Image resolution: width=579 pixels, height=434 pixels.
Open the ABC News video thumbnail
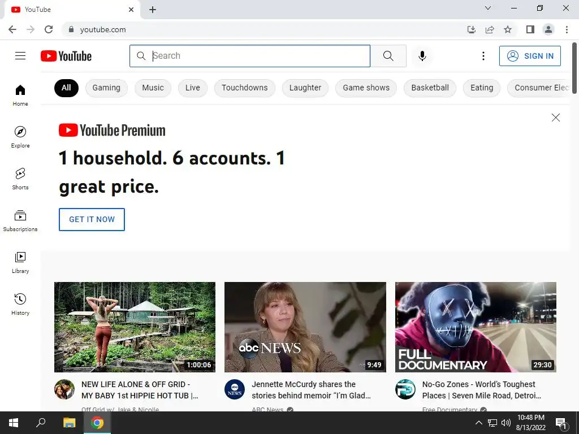(x=305, y=327)
